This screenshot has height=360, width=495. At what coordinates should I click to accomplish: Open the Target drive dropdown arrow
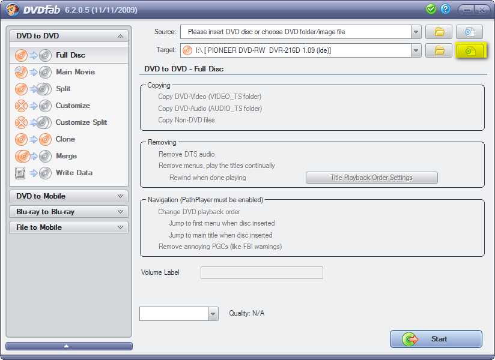[416, 50]
